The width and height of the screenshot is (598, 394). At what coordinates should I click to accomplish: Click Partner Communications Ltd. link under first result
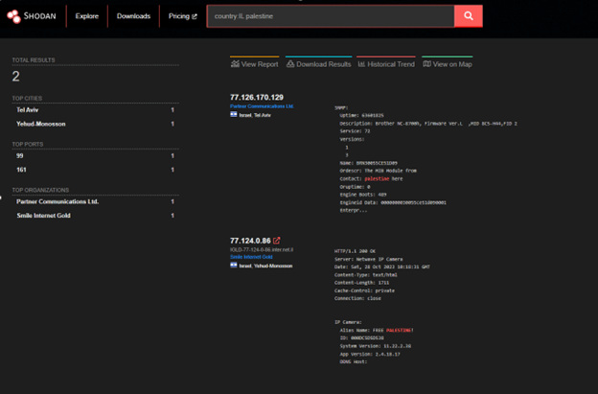(262, 106)
